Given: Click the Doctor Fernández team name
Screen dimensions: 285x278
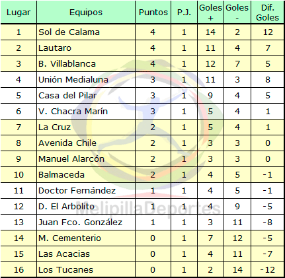Looking at the screenshot, I should [x=77, y=191].
